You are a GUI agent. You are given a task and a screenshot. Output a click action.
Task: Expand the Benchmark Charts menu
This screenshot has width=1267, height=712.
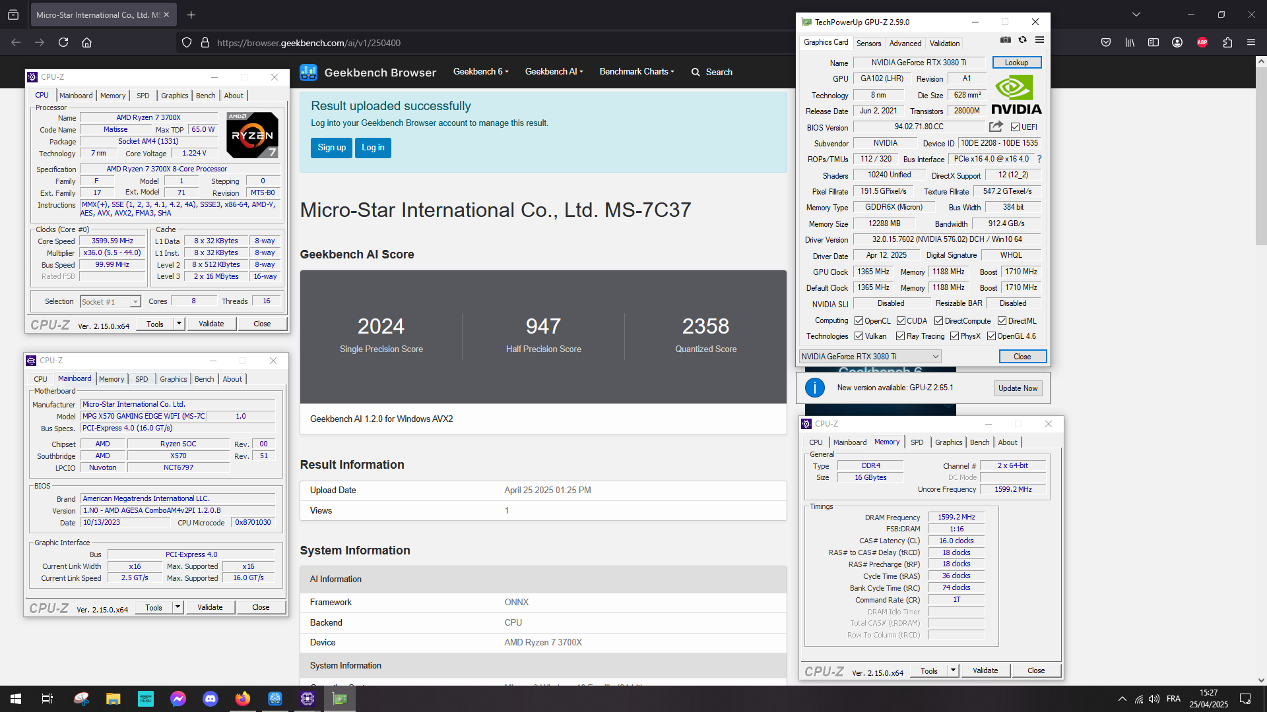637,72
